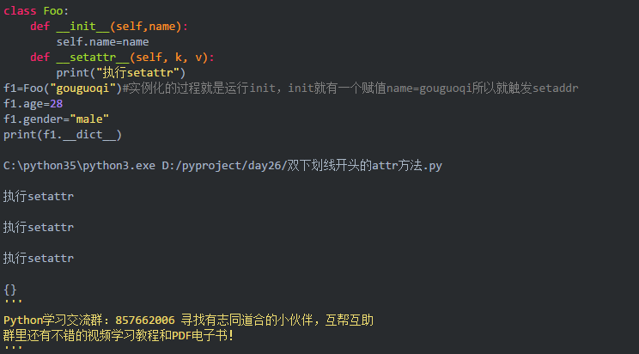639x354 pixels.
Task: Click the second 执行setattr output line
Action: coord(38,227)
